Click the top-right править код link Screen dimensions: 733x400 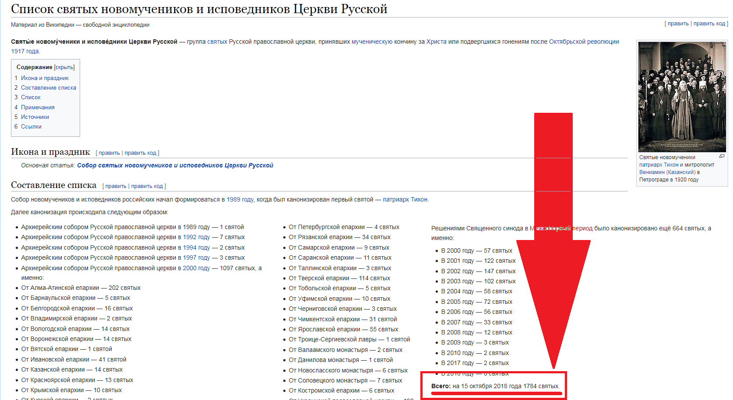[709, 24]
